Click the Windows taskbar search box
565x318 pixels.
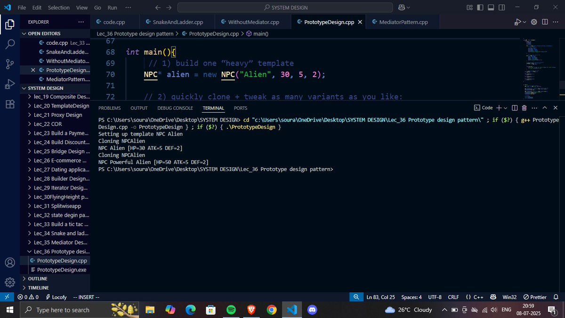80,310
